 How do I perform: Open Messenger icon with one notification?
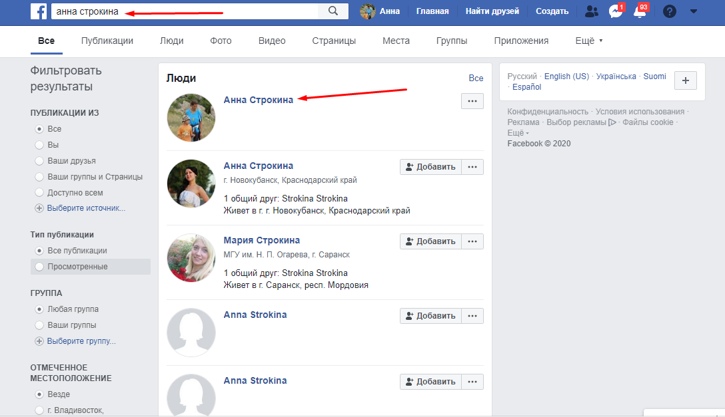click(616, 11)
